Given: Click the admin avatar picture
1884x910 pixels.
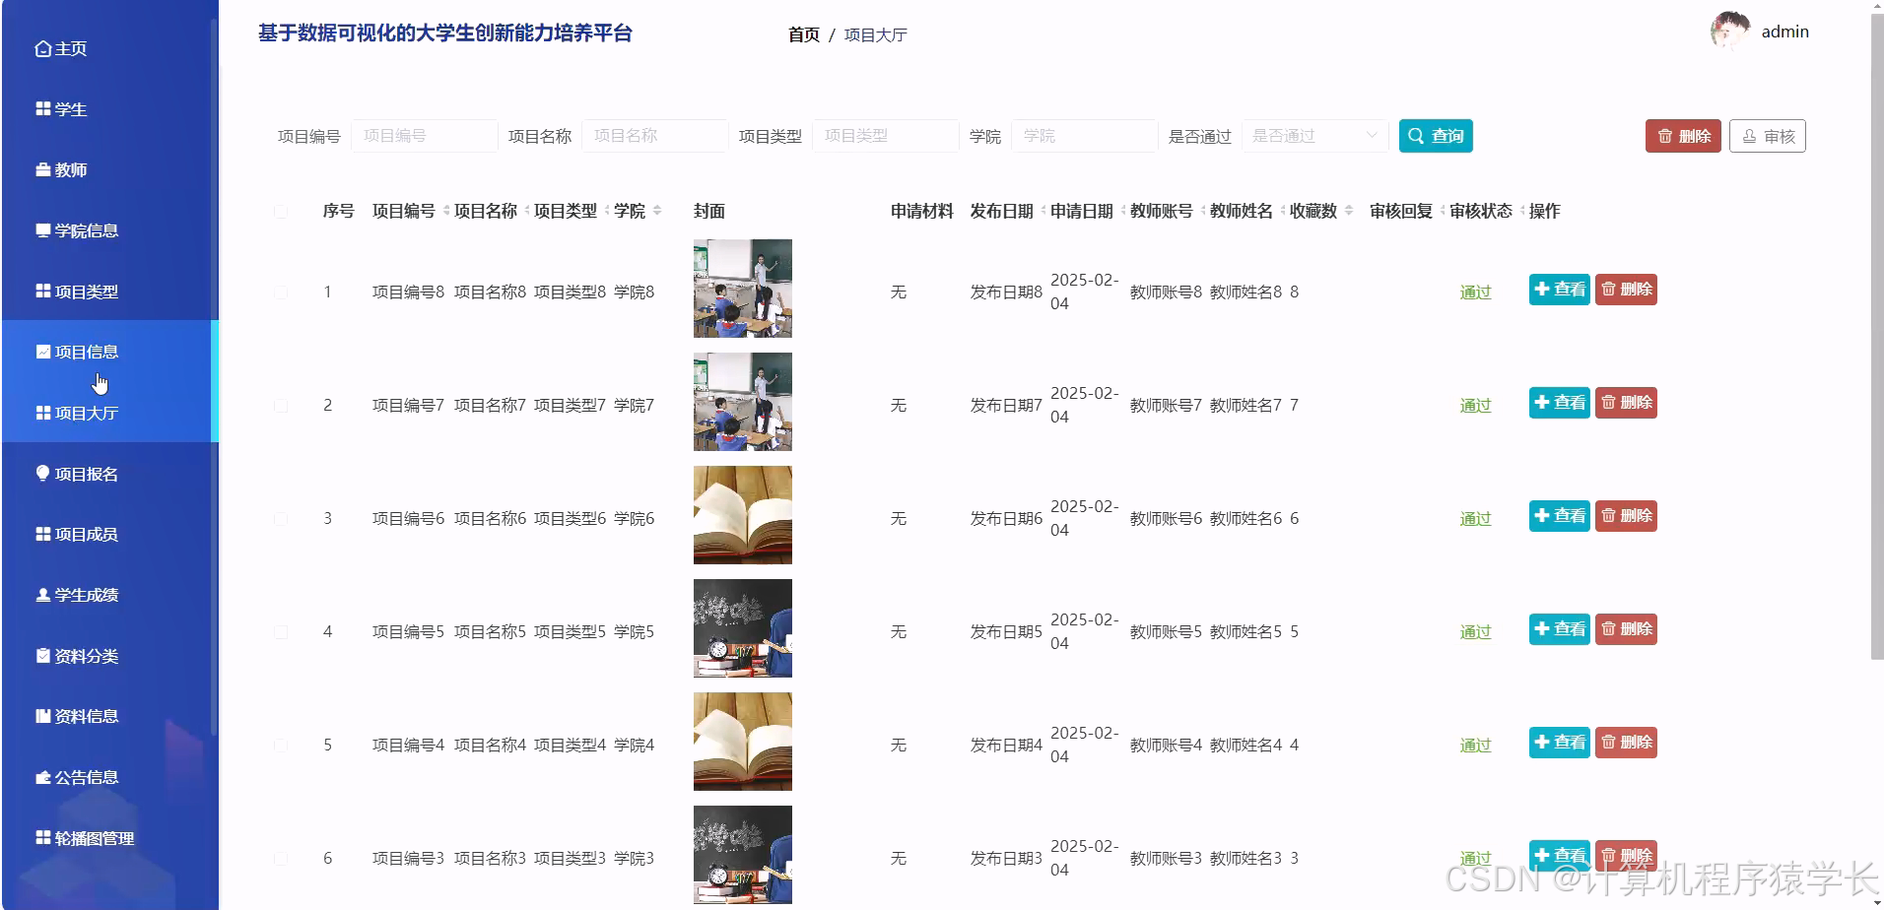Looking at the screenshot, I should (x=1730, y=31).
